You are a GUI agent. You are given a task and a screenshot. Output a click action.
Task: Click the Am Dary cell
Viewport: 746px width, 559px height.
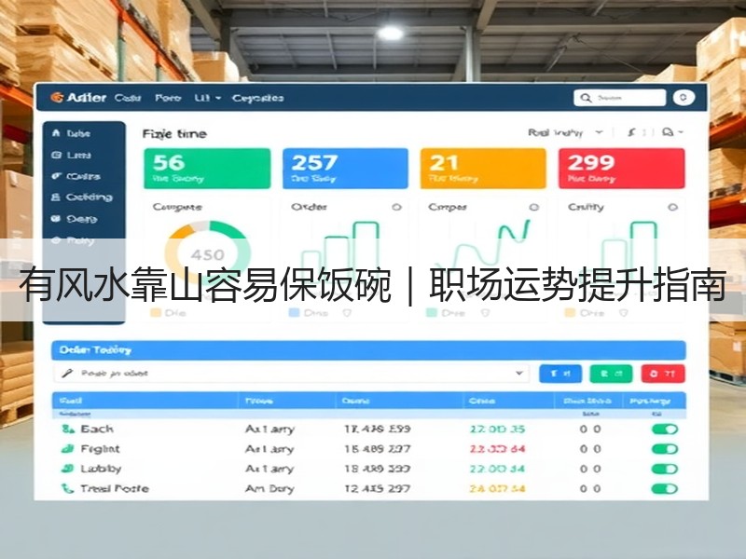269,489
